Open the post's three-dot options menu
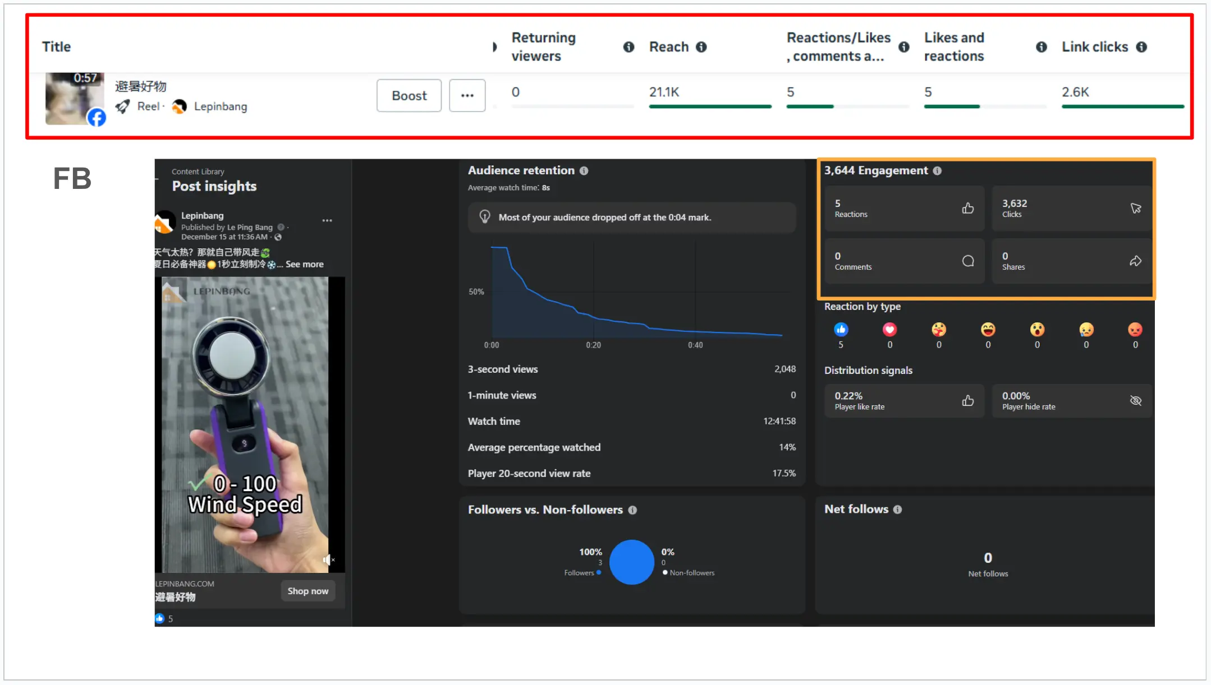 pos(327,220)
